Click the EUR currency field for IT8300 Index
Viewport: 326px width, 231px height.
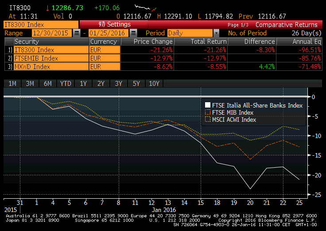click(x=104, y=50)
